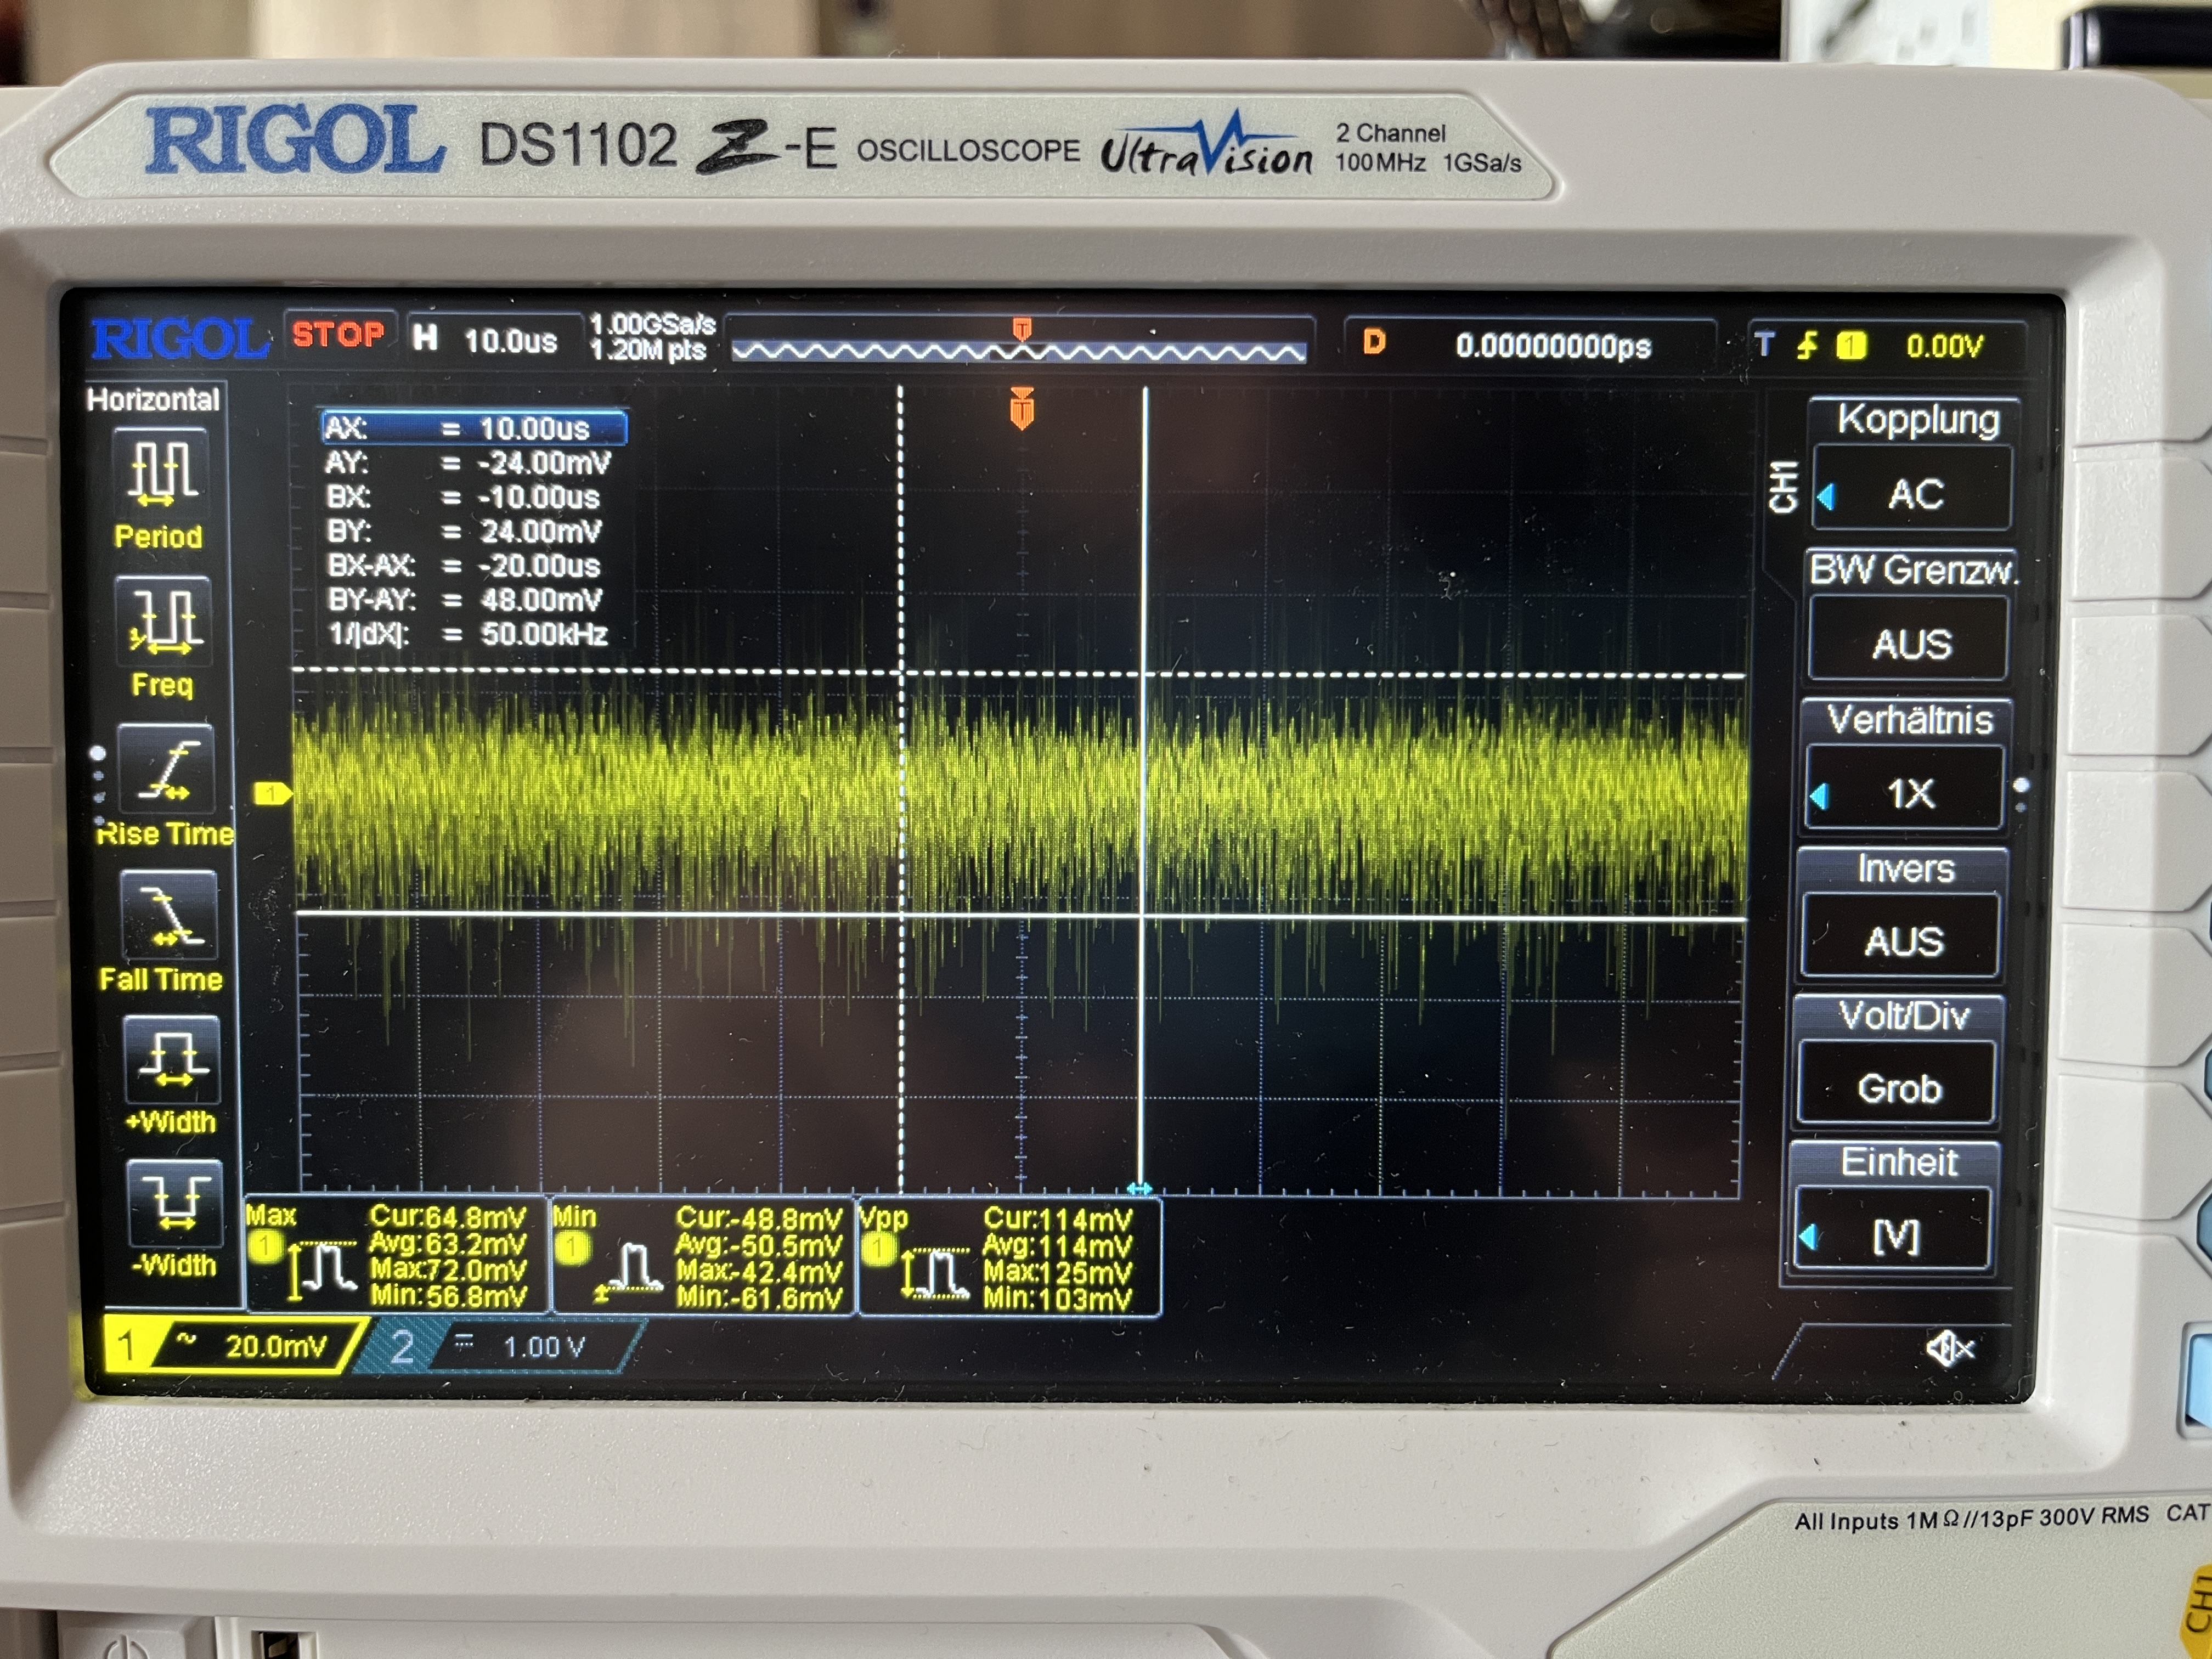2212x1659 pixels.
Task: Click the red STOP status button
Action: (x=338, y=334)
